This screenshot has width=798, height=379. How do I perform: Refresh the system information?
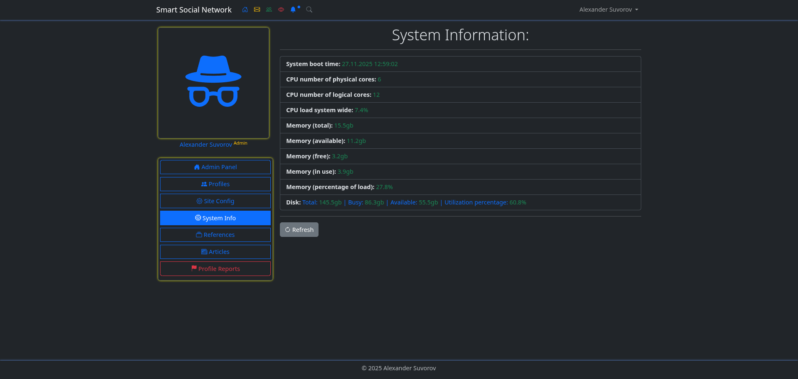click(x=299, y=230)
